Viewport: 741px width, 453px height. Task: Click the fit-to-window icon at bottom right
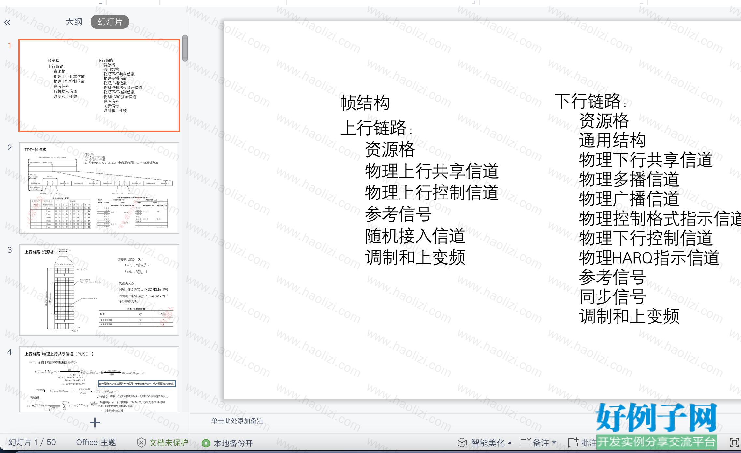click(x=734, y=443)
